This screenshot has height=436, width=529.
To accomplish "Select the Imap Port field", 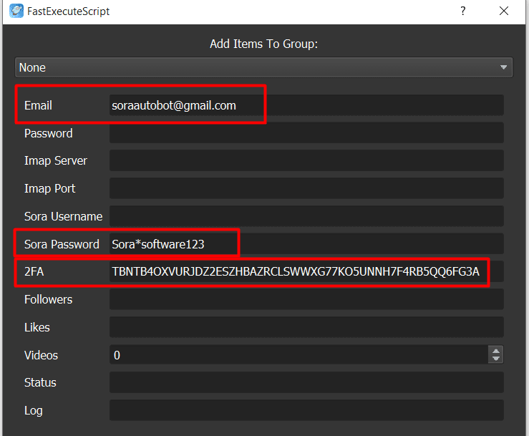I will point(306,188).
